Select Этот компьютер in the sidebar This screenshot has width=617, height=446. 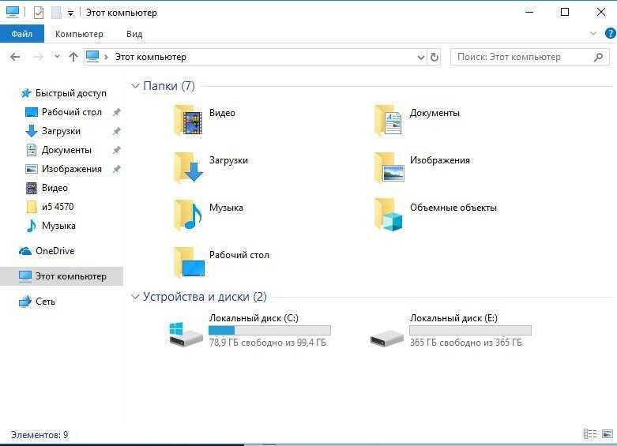[x=62, y=276]
